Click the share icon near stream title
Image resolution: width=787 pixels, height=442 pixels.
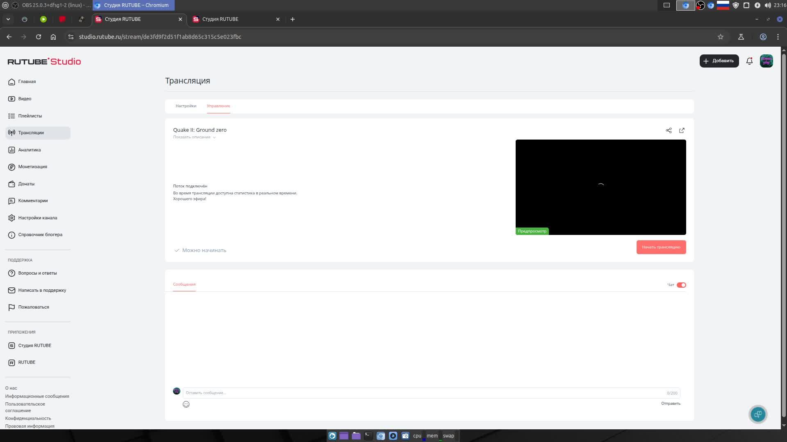pos(669,131)
